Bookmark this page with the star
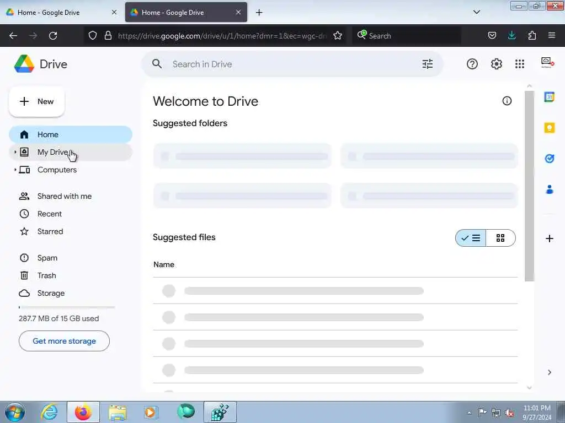Screen dimensions: 565x423 338,36
